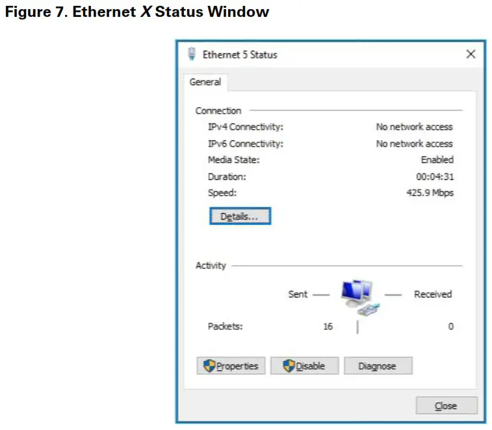
Task: Click the 'Sent' label
Action: [x=298, y=294]
